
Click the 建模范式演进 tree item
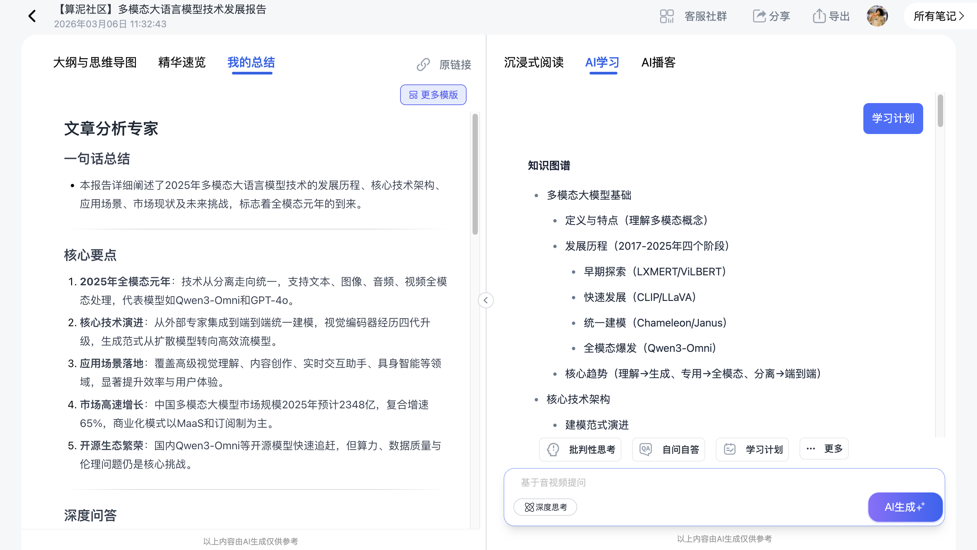tap(597, 425)
